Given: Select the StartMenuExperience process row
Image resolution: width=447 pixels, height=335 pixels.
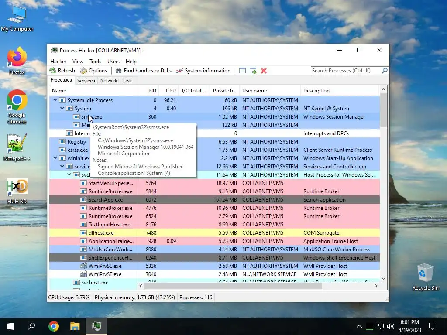Looking at the screenshot, I should [x=214, y=183].
